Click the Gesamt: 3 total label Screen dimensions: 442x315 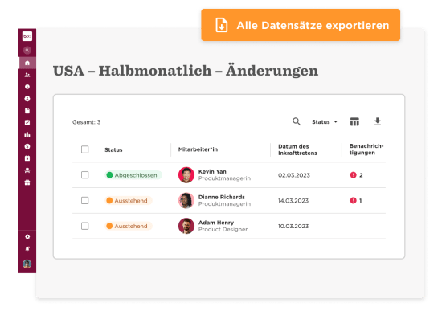coord(86,122)
